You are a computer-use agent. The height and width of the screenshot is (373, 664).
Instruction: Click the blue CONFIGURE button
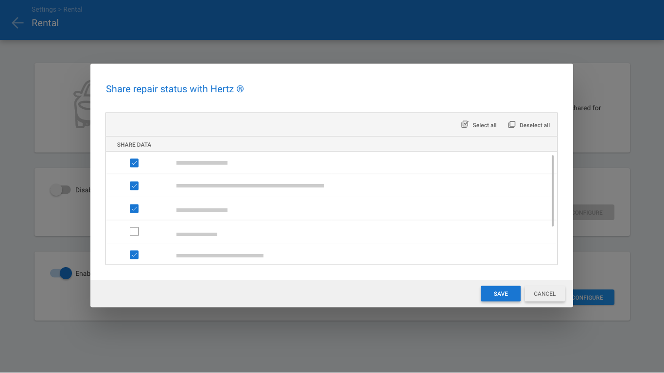(x=593, y=298)
